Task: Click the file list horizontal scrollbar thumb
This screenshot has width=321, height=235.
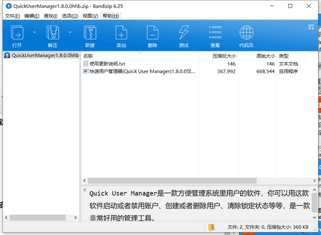Action: click(172, 180)
